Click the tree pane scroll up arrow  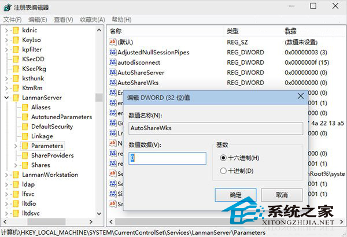tap(99, 30)
